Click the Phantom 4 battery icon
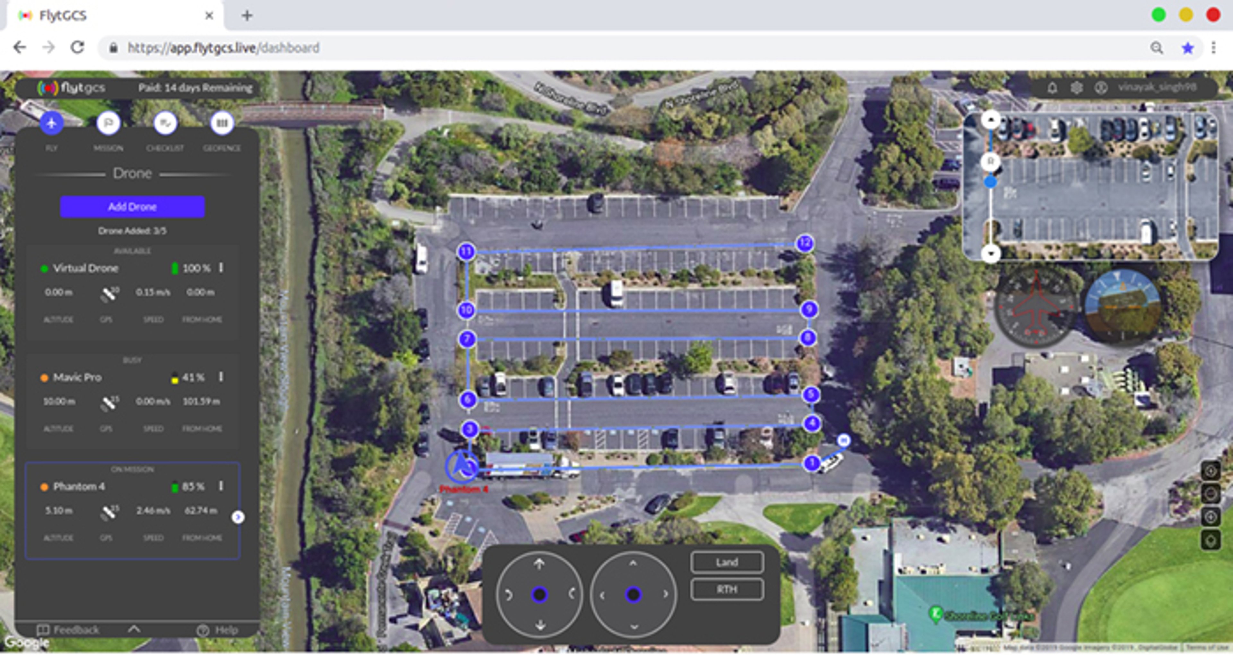Viewport: 1233px width, 655px height. click(x=175, y=487)
